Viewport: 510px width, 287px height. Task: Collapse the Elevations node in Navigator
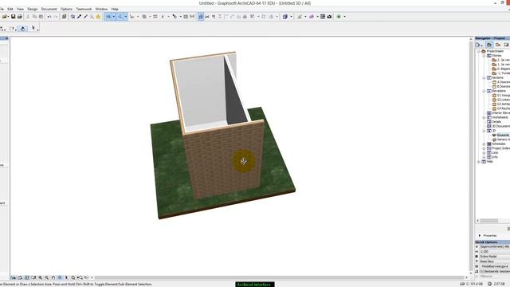click(484, 92)
